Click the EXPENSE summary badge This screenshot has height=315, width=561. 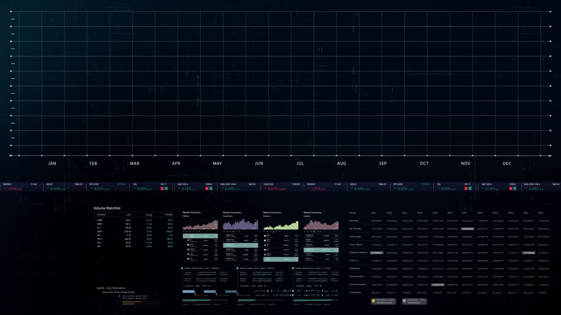click(x=414, y=301)
